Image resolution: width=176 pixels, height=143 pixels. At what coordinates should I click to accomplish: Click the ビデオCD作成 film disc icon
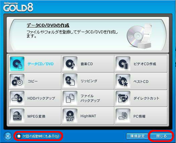point(123,64)
